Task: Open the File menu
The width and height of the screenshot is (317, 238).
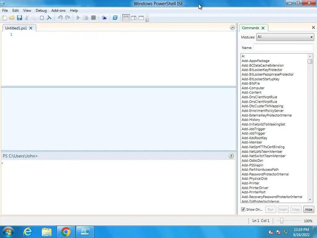Action: (5, 11)
